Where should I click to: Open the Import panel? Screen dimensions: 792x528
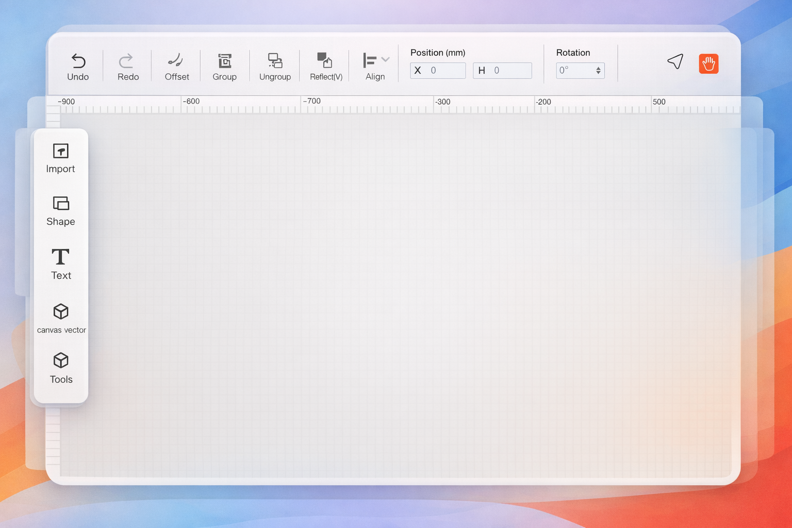[x=60, y=152]
